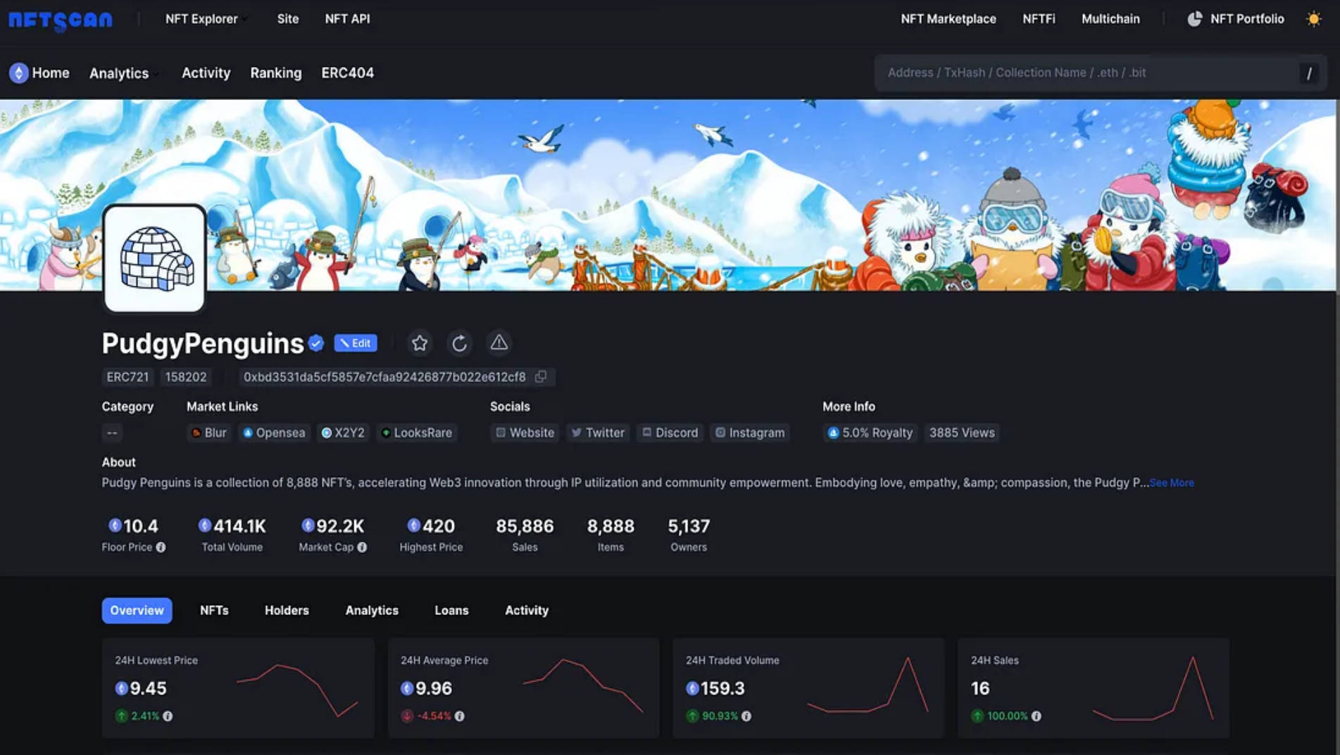Open the Opensea market link

click(274, 433)
